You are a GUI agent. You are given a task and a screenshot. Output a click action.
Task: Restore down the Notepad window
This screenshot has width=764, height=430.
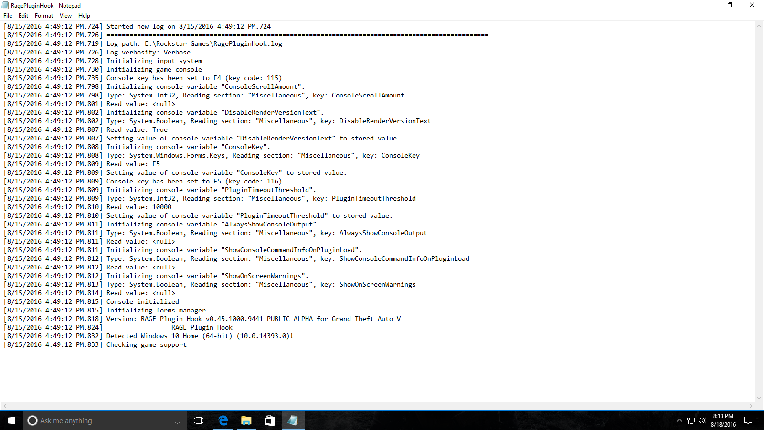(730, 5)
